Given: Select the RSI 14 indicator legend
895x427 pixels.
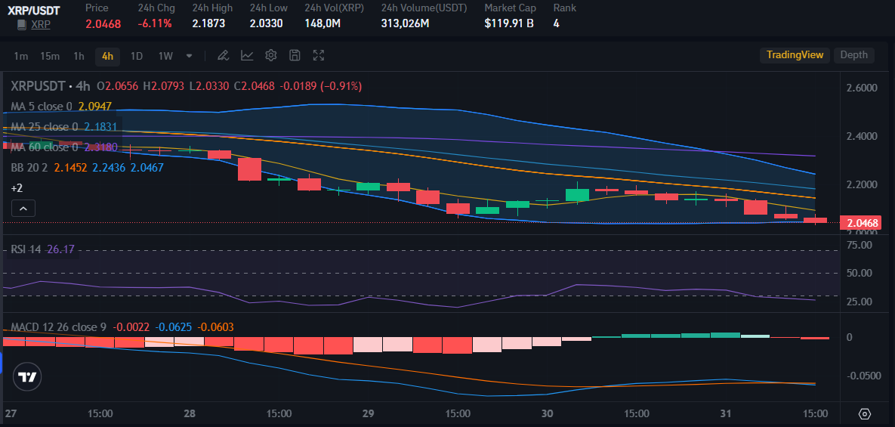Looking at the screenshot, I should pos(26,249).
